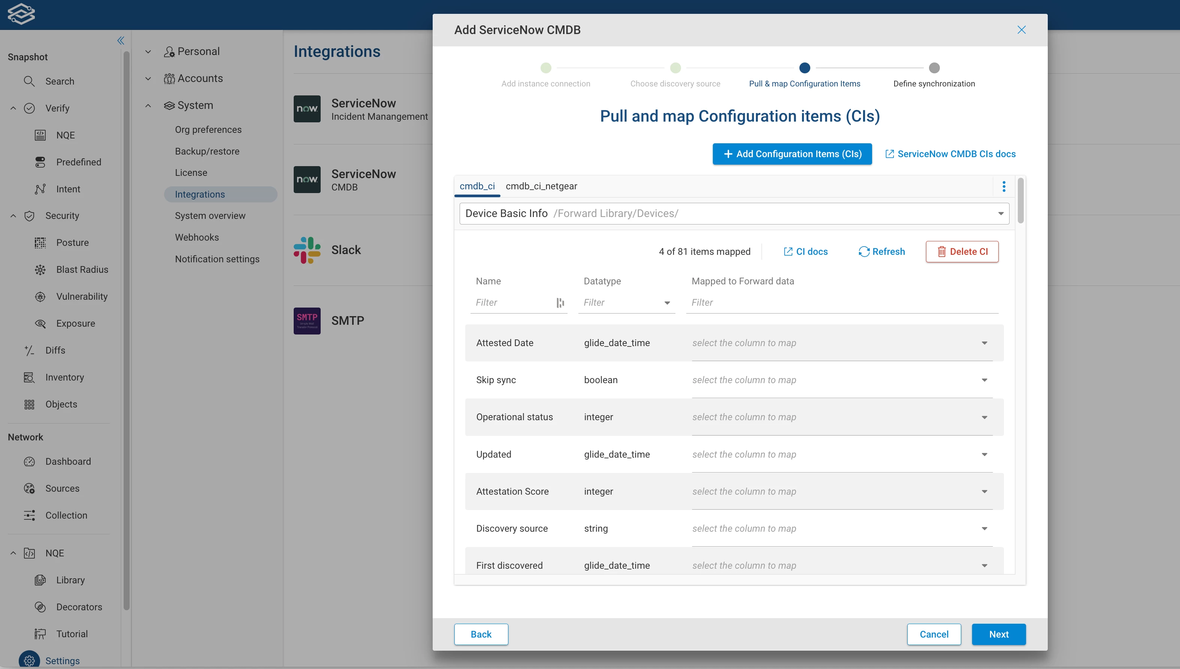Switch to the cmdb_ci_netgear tab
This screenshot has height=669, width=1180.
pos(541,186)
